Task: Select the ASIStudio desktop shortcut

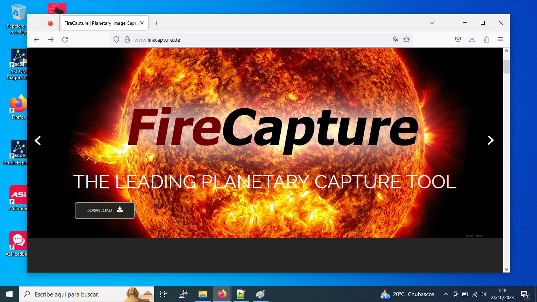Action: click(18, 198)
